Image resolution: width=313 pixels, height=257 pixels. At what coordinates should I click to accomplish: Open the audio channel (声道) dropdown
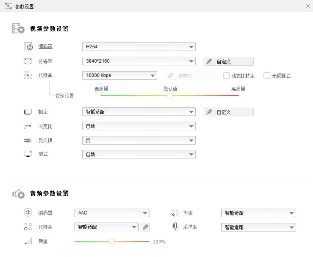[259, 213]
